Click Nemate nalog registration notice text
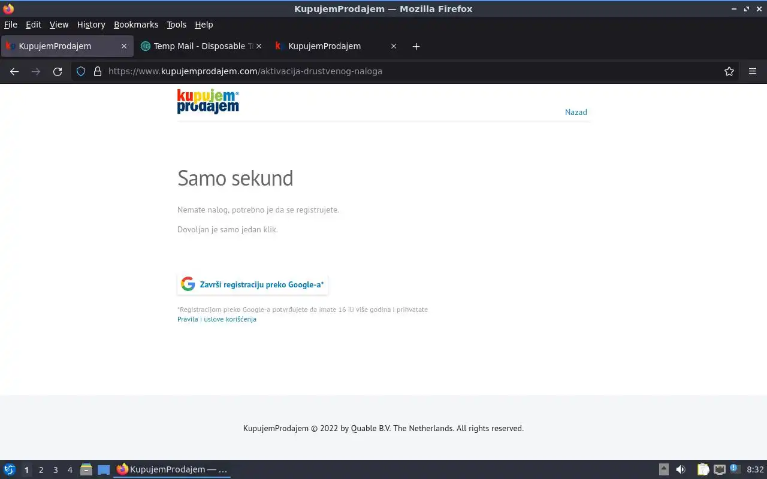The image size is (767, 479). (258, 210)
